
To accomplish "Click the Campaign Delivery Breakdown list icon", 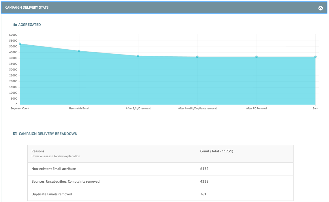I will coord(15,134).
